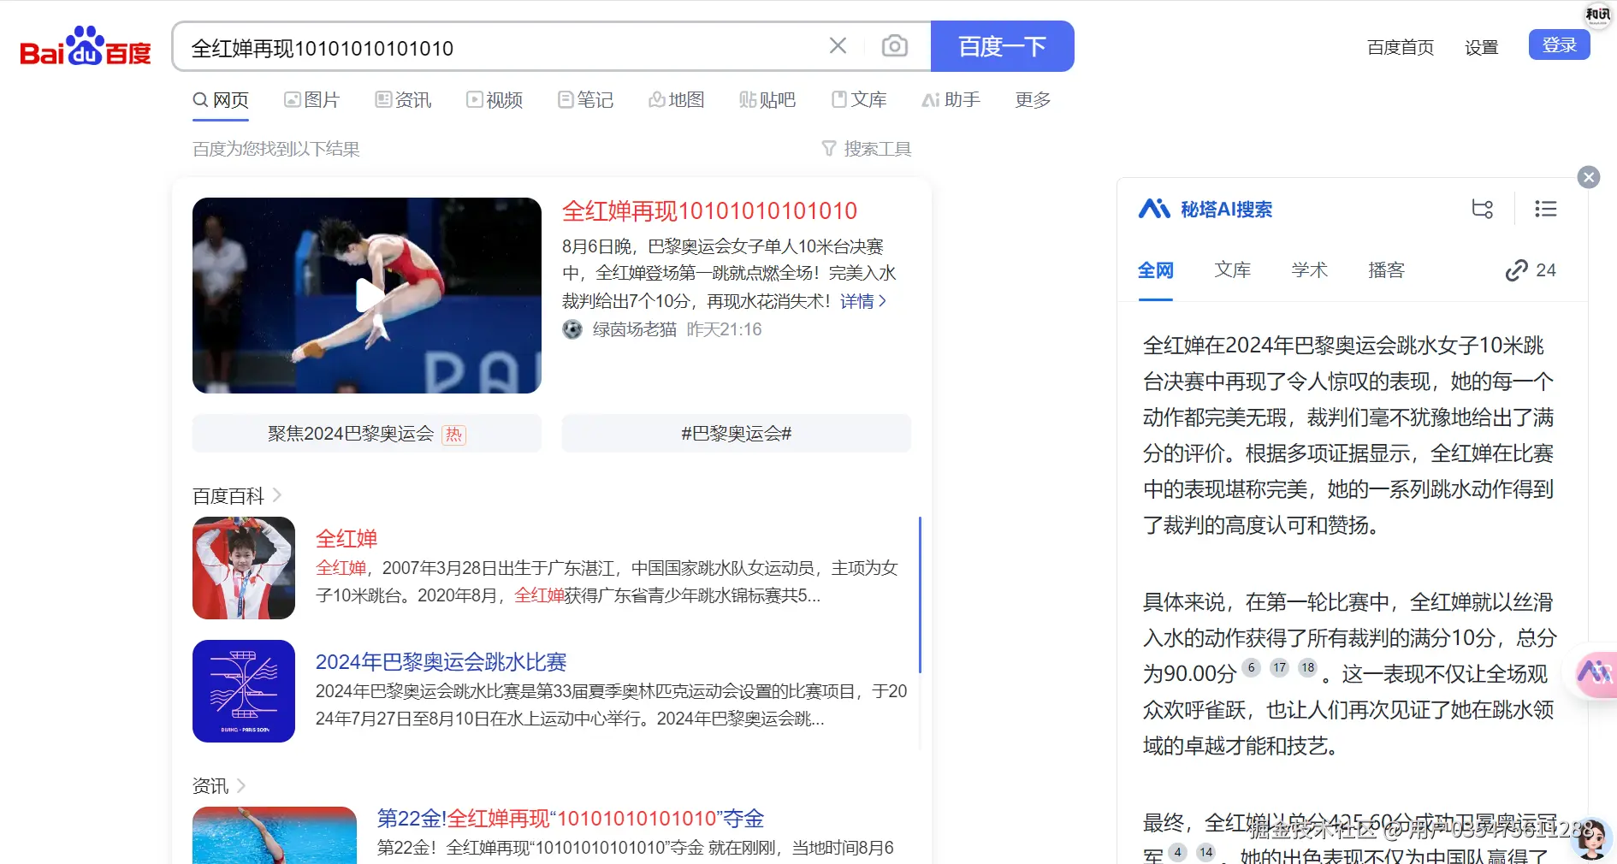Image resolution: width=1617 pixels, height=864 pixels.
Task: Click 聚焦2024巴黎奥运会 topic button
Action: tap(367, 434)
